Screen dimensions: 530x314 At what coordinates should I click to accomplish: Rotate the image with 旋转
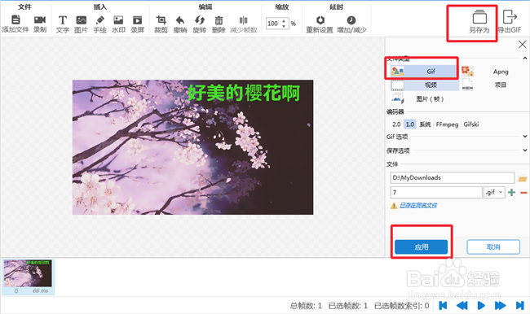coord(200,20)
